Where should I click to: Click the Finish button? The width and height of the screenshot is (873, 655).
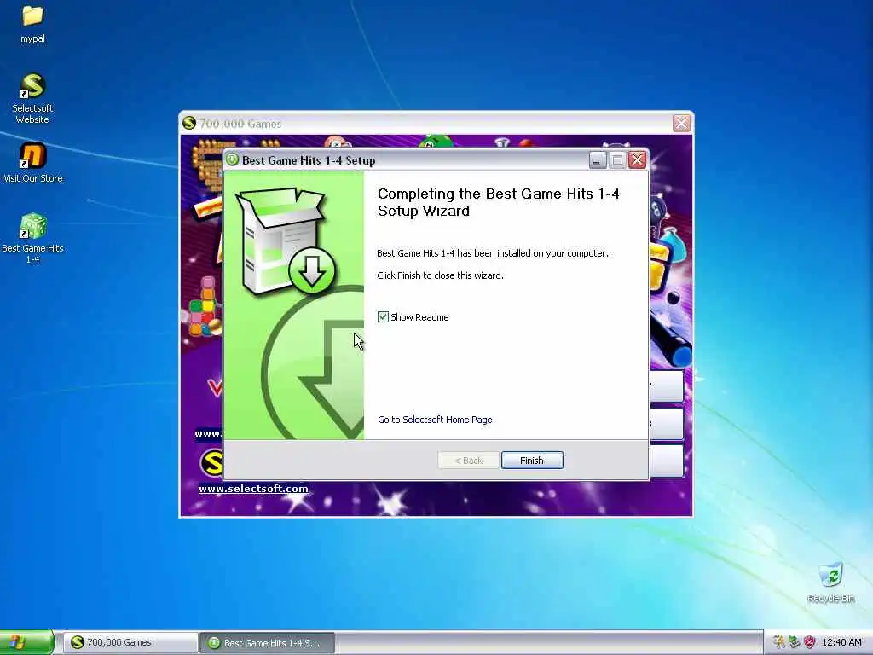point(532,460)
